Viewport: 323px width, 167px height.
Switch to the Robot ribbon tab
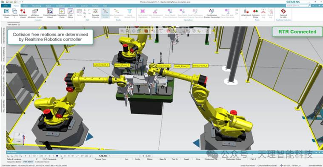coord(48,6)
